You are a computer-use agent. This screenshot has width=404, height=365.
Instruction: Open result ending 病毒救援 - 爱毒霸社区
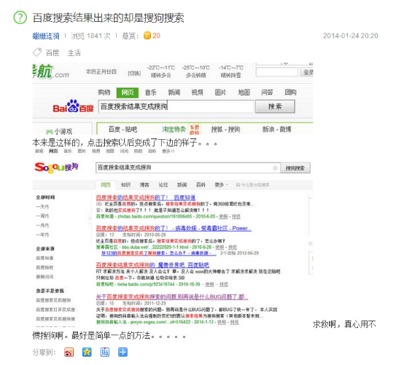click(x=174, y=228)
